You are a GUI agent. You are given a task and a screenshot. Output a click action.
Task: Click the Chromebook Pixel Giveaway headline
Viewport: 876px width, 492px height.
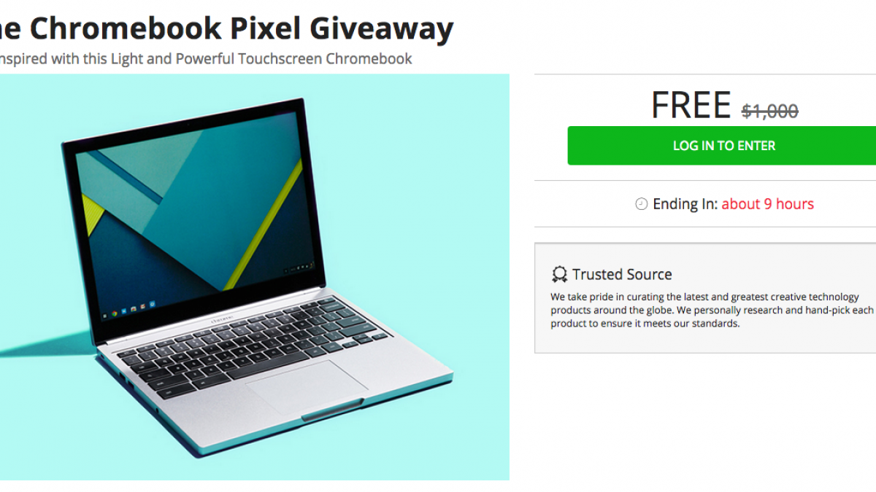[x=226, y=28]
